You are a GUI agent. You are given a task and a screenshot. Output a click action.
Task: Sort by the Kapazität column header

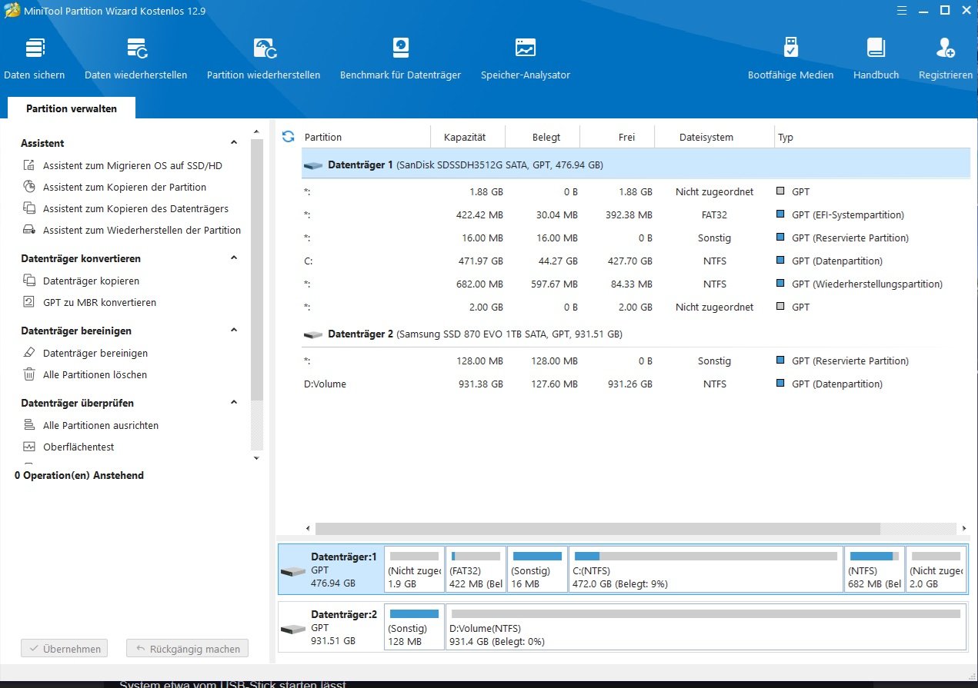(x=467, y=137)
